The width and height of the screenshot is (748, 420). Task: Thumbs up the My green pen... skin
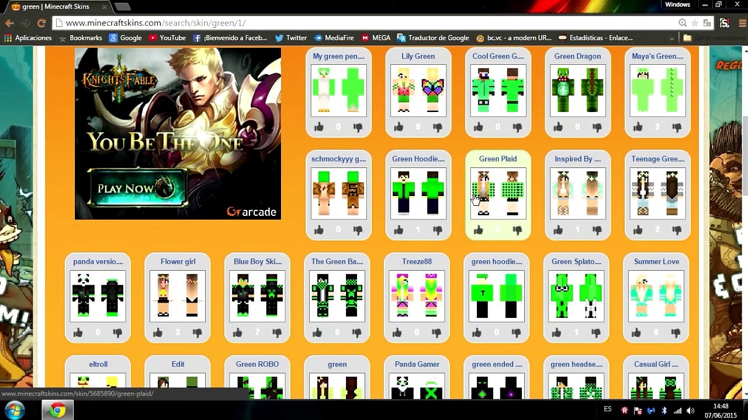click(x=319, y=127)
